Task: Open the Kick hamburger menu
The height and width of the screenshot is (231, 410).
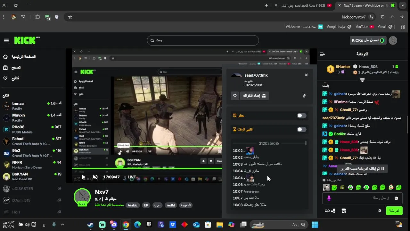Action: pos(6,40)
